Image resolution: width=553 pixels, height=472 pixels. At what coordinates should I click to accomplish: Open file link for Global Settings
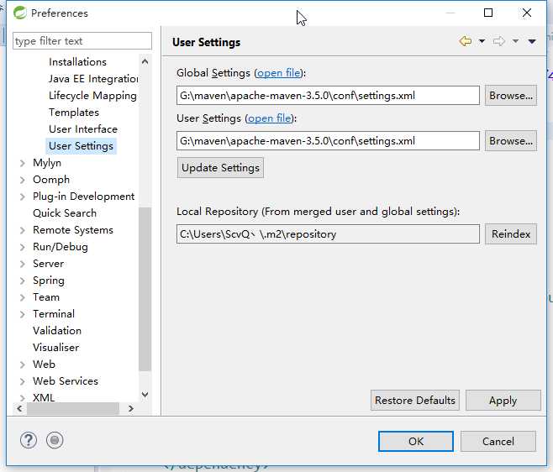tap(279, 73)
